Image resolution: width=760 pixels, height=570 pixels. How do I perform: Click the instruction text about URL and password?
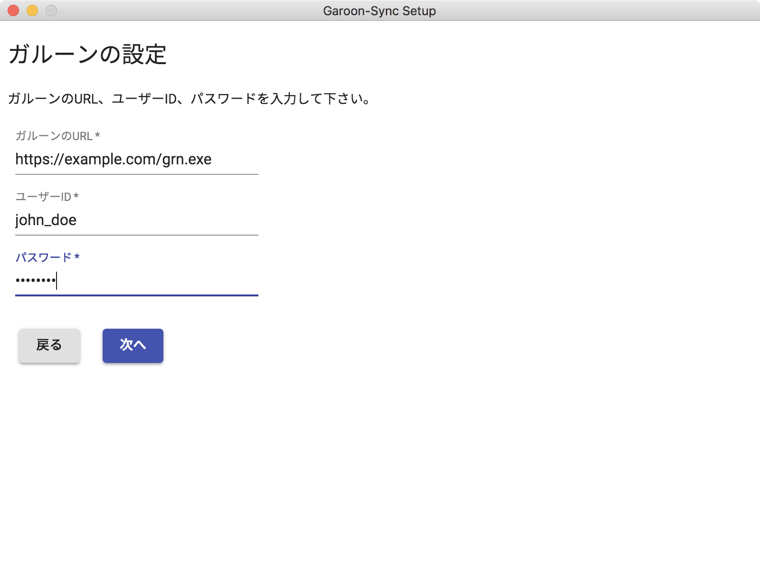pos(190,99)
